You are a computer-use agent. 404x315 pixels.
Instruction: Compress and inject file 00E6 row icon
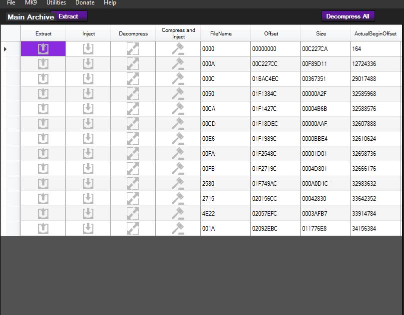click(178, 139)
